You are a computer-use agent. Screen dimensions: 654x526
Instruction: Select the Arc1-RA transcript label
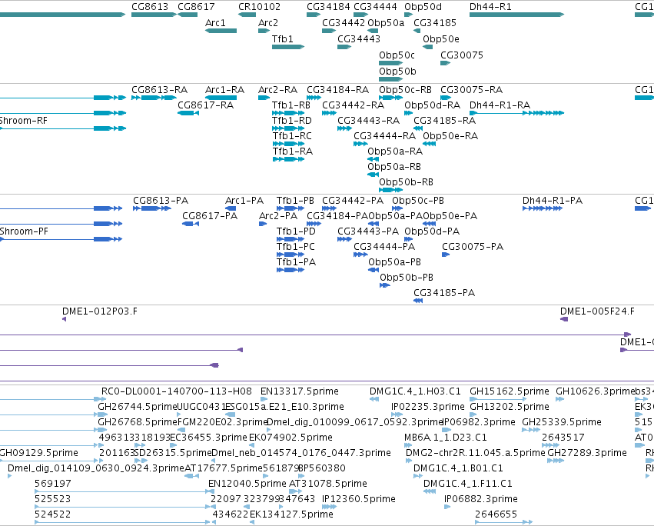point(225,90)
